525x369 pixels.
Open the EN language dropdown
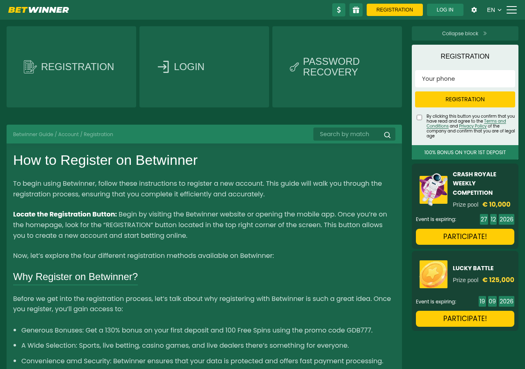coord(494,10)
